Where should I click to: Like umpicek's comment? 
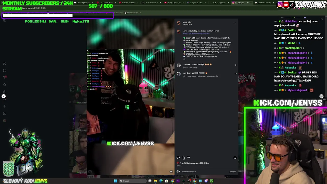click(x=236, y=65)
